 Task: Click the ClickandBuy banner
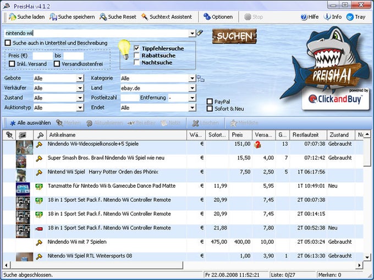point(335,99)
